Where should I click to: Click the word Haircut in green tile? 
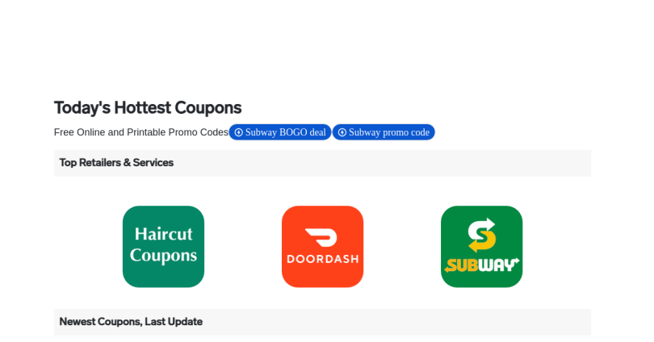(163, 234)
